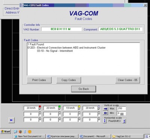Click the blue play arrow button
This screenshot has width=150, height=139.
[12, 120]
